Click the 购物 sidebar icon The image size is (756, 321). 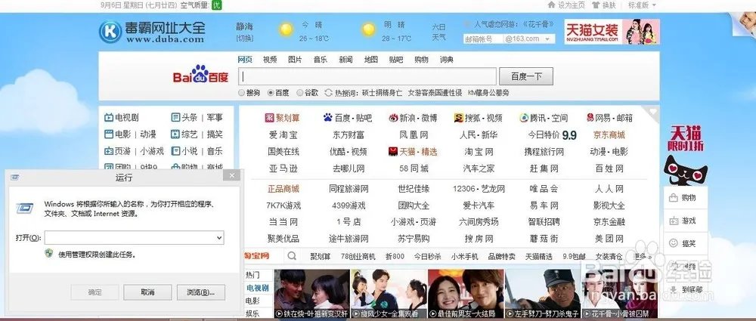[674, 198]
